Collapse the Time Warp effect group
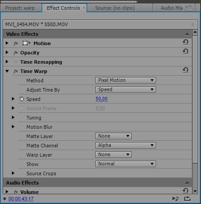The height and width of the screenshot is (204, 201). tap(7, 71)
